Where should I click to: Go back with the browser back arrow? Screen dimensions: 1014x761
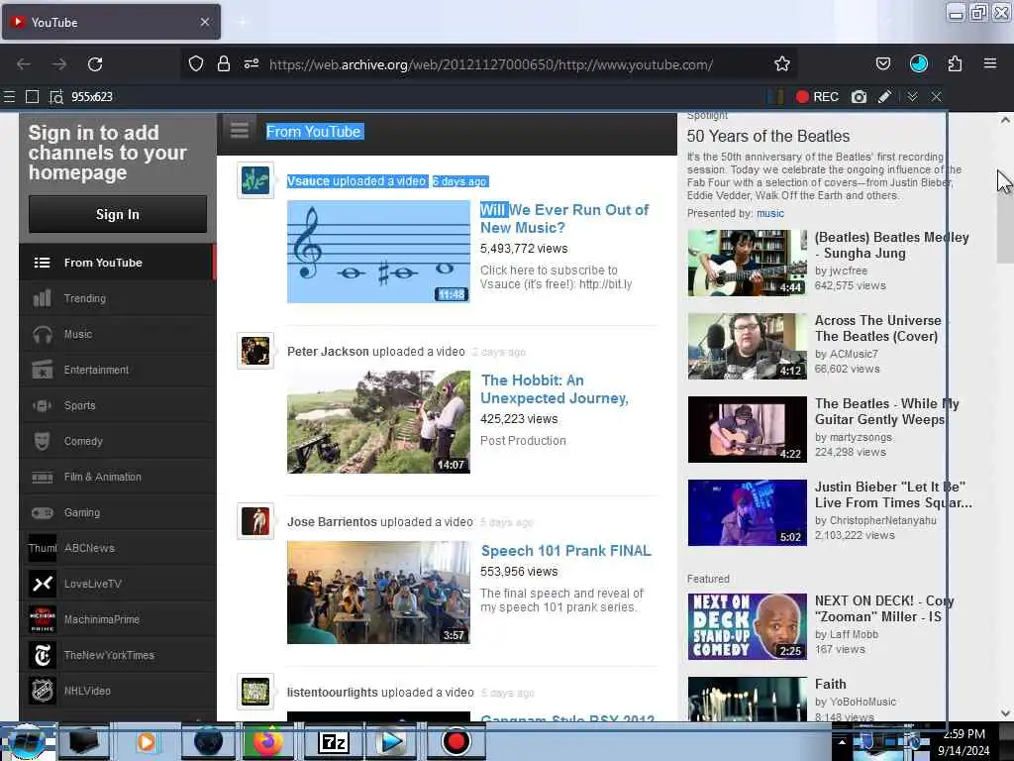coord(24,64)
